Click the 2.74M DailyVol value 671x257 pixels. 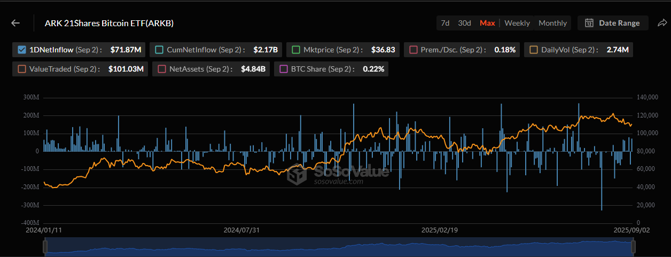click(x=618, y=50)
